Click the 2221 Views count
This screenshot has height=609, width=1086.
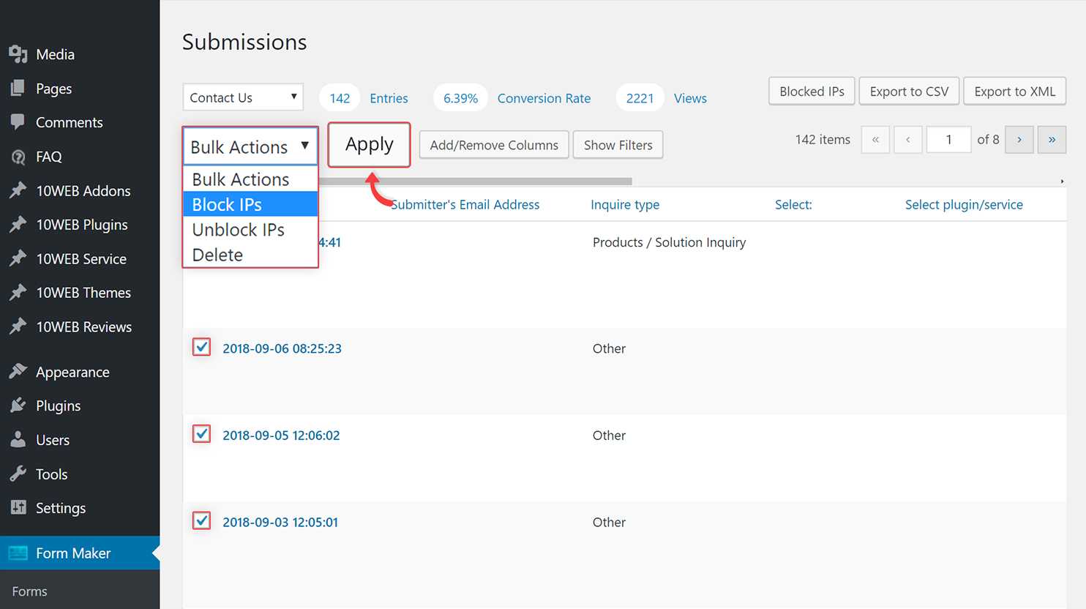coord(640,98)
